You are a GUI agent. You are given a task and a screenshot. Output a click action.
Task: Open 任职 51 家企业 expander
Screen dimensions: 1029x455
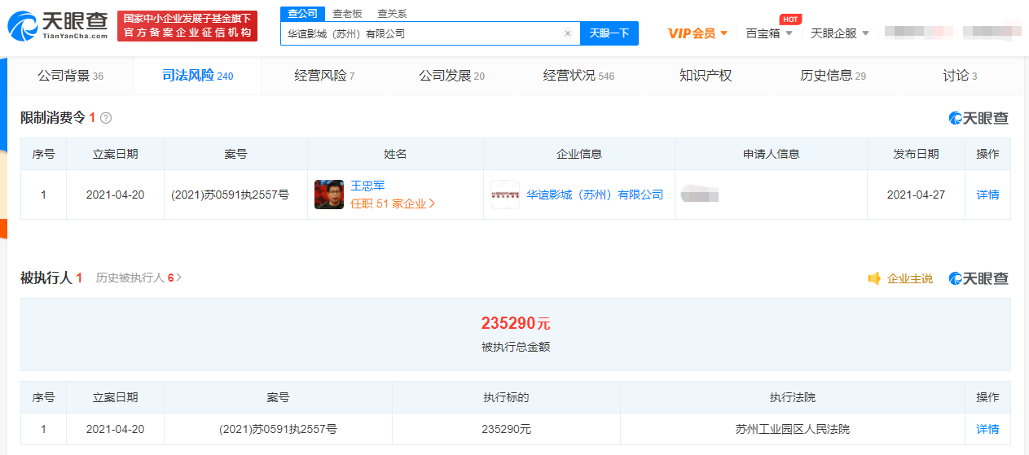point(393,203)
